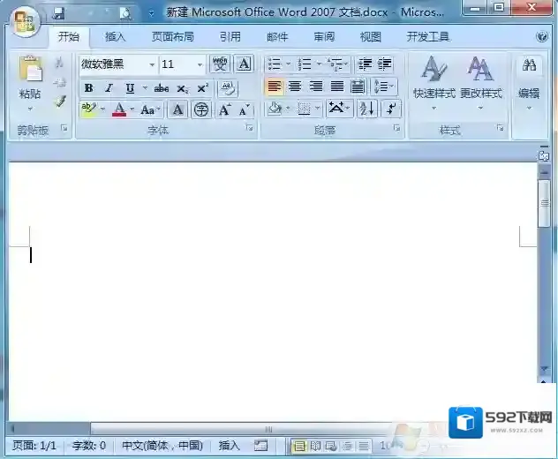Click the font color red A swatch

tap(119, 110)
